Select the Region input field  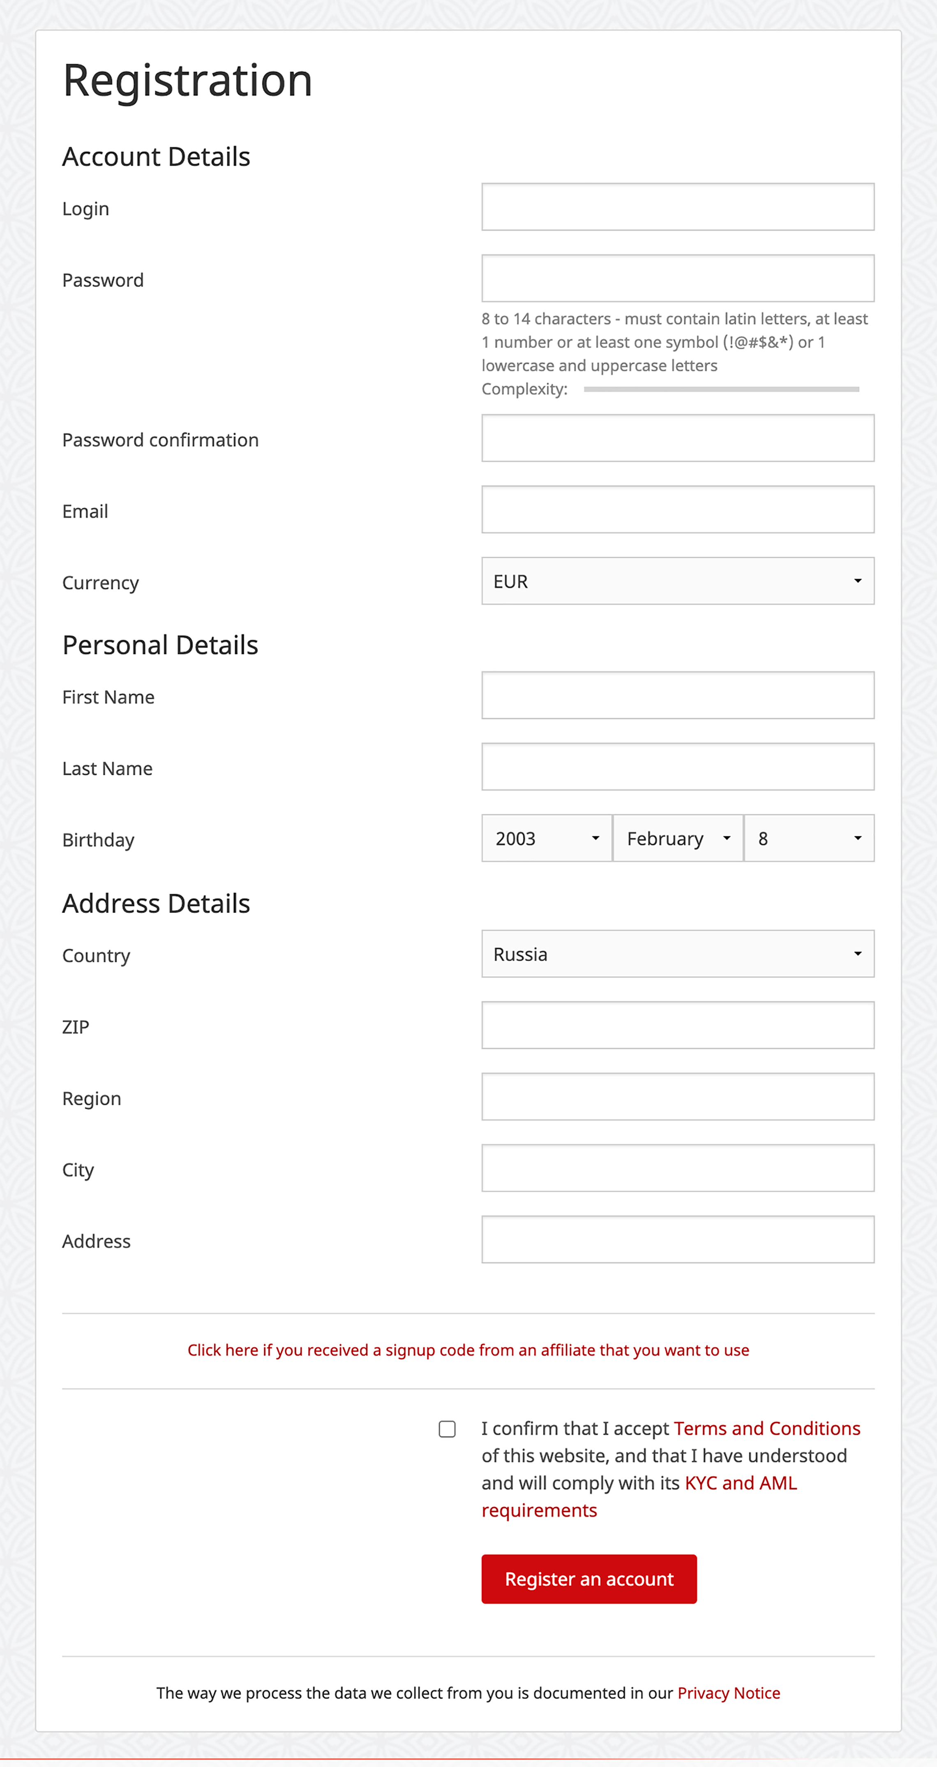click(677, 1096)
